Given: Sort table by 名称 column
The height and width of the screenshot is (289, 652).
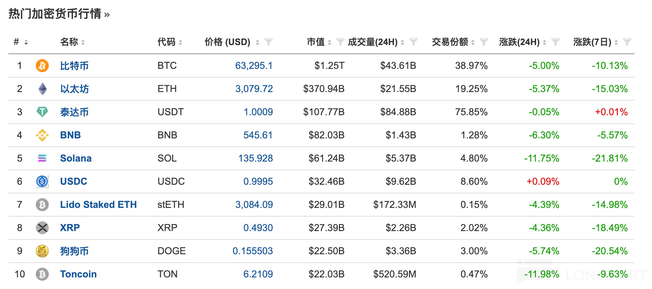Looking at the screenshot, I should [x=83, y=42].
